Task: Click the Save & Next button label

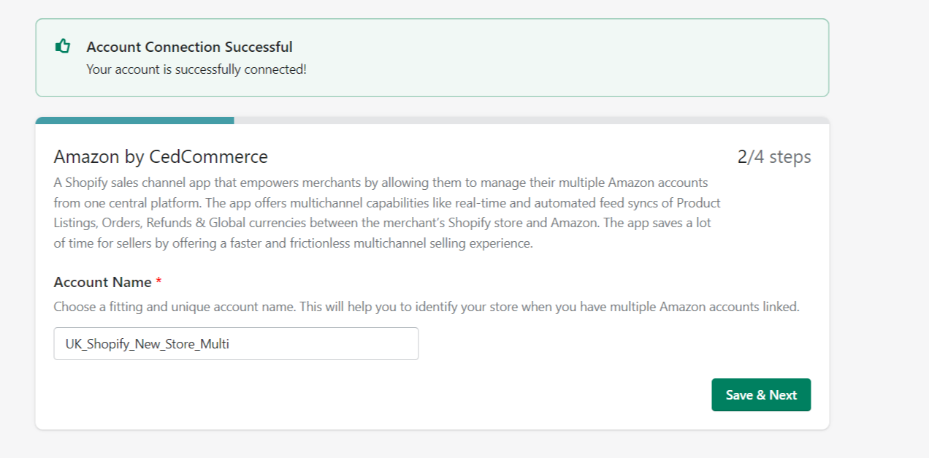Action: 761,394
